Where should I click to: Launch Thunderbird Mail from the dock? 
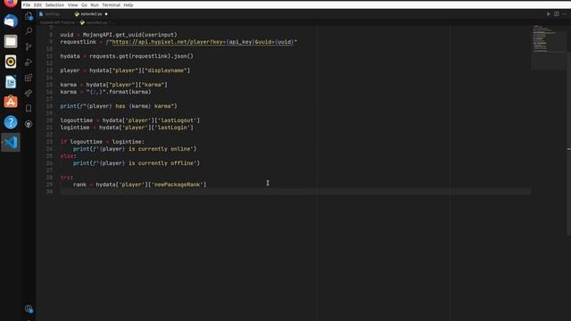11,21
